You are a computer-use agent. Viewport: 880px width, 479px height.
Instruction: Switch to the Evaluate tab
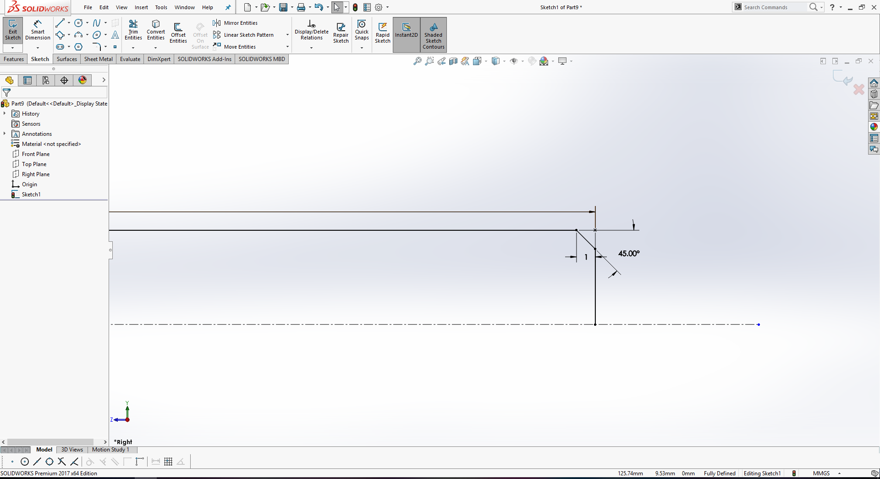(x=130, y=59)
